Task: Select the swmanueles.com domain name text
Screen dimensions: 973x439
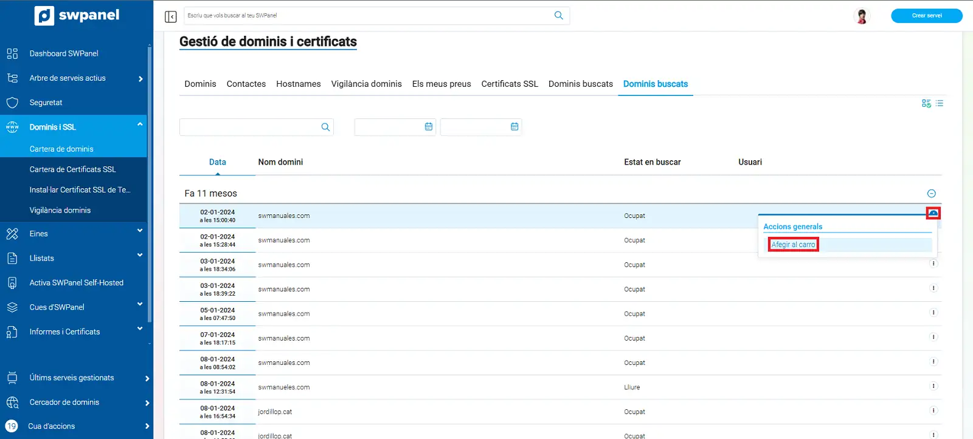Action: (x=284, y=387)
